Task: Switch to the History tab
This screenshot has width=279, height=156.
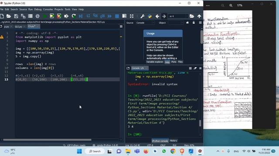Action: click(174, 140)
